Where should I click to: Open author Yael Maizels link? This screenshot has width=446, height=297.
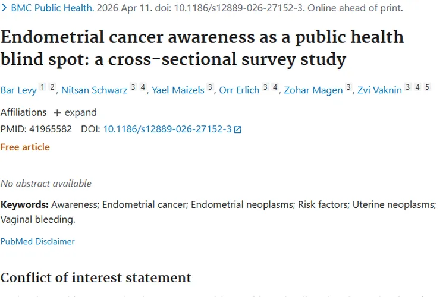tap(178, 90)
